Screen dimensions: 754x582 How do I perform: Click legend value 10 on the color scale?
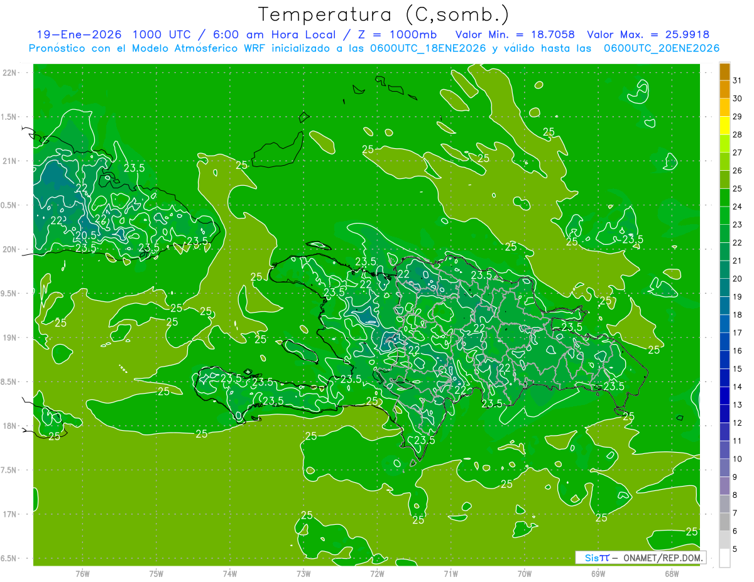738,459
